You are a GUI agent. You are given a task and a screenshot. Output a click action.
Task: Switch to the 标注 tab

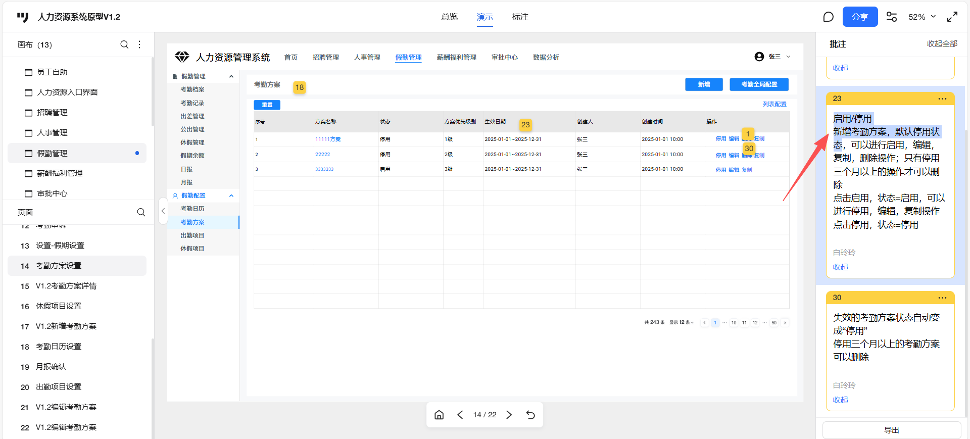(x=520, y=17)
